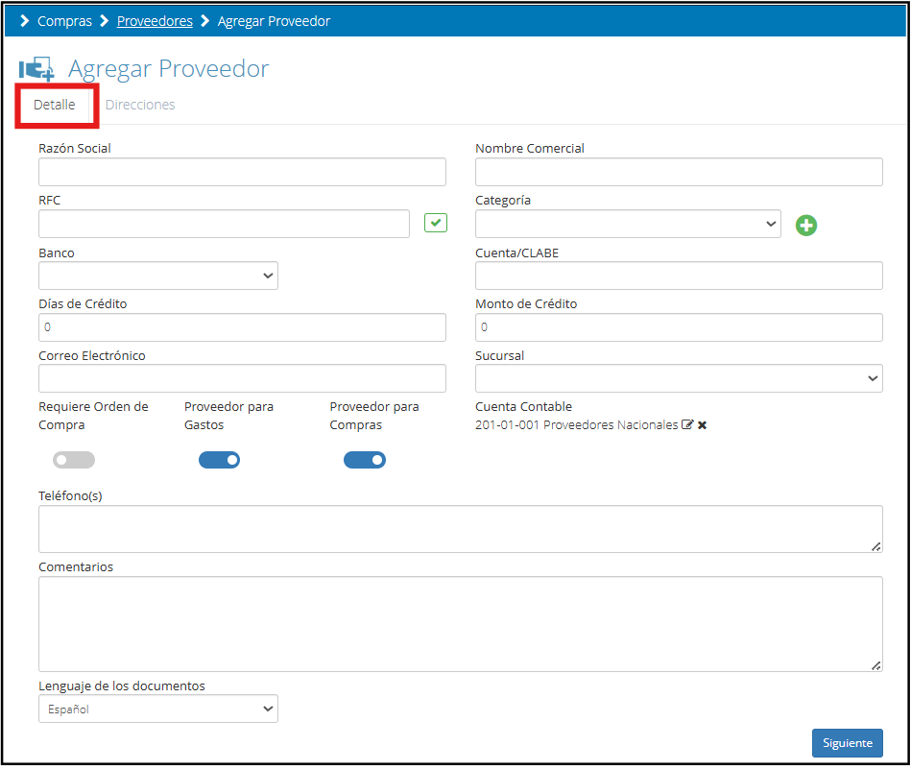Click the Cuenta/CLABE input field
911x770 pixels.
coord(679,276)
